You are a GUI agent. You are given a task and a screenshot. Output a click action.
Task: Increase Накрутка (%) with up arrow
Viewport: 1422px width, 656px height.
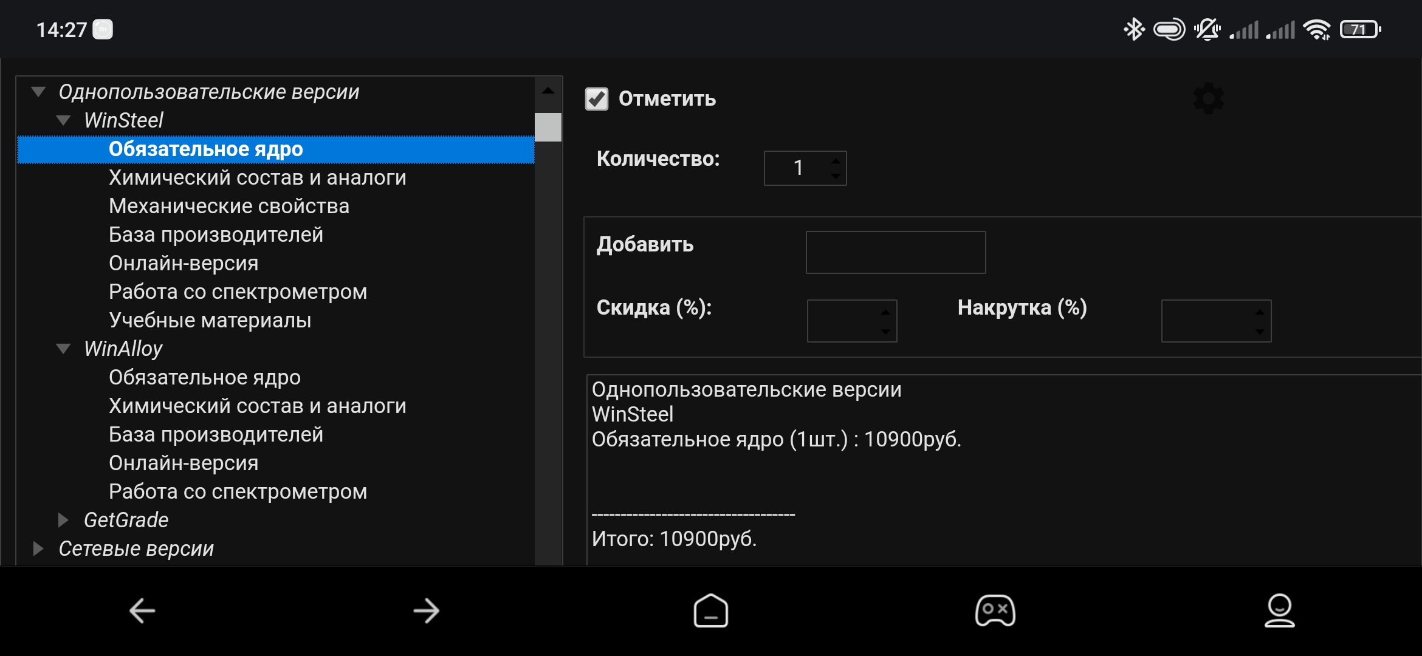[x=1260, y=312]
